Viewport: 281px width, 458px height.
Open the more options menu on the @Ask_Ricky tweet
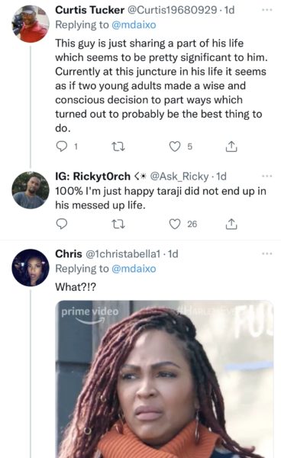pyautogui.click(x=267, y=176)
